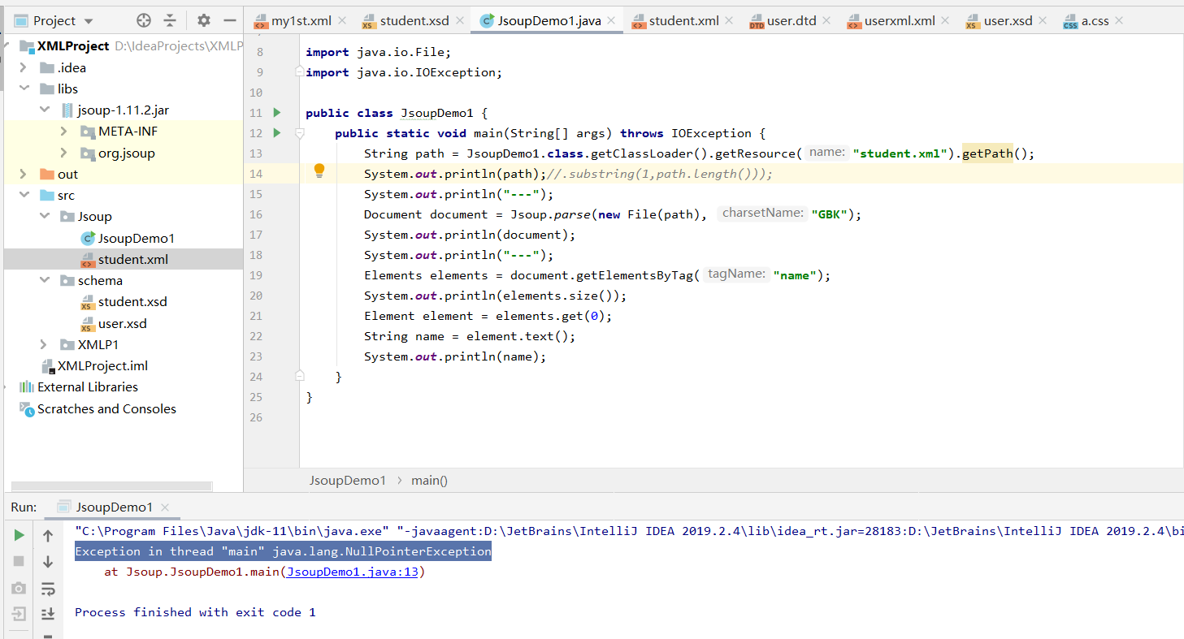
Task: Click the intention bulb on line 14
Action: pos(319,171)
